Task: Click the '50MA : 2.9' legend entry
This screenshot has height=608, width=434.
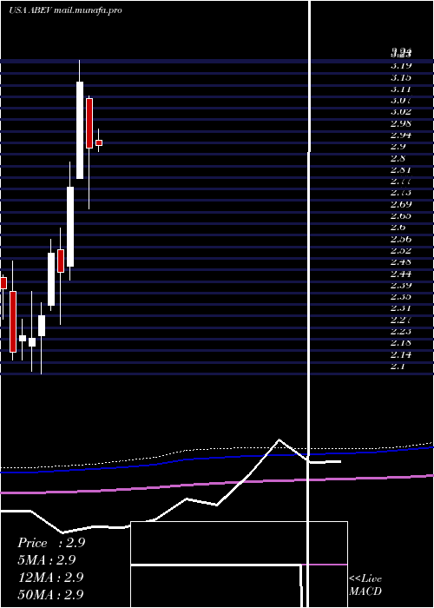Action: pos(51,594)
